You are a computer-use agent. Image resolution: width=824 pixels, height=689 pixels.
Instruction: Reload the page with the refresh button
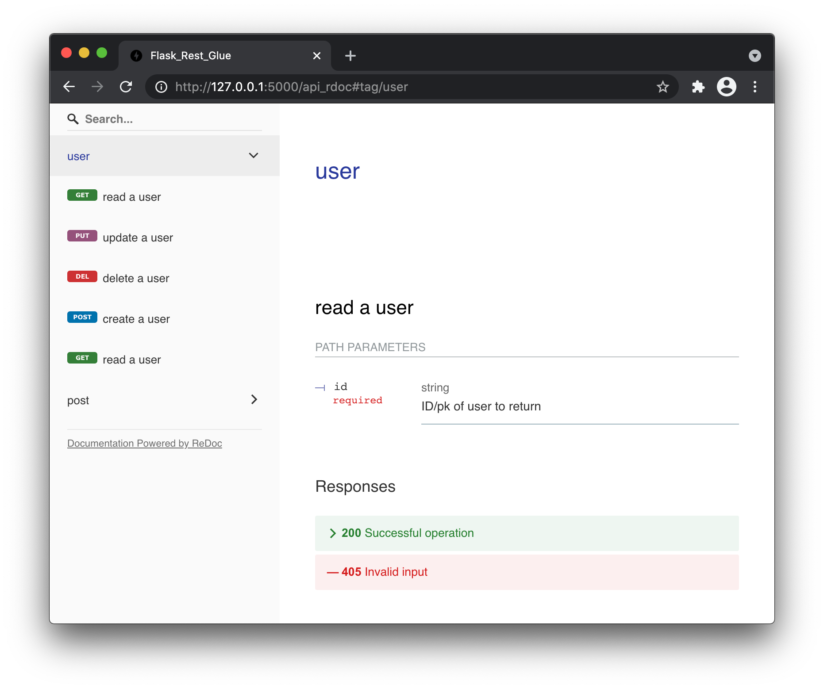(126, 87)
